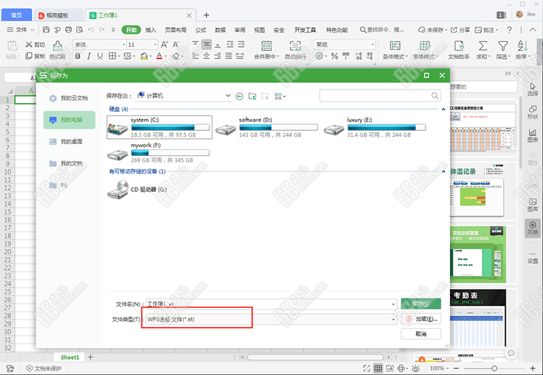The height and width of the screenshot is (375, 543).
Task: Click the zoom slider handle
Action: 494,368
